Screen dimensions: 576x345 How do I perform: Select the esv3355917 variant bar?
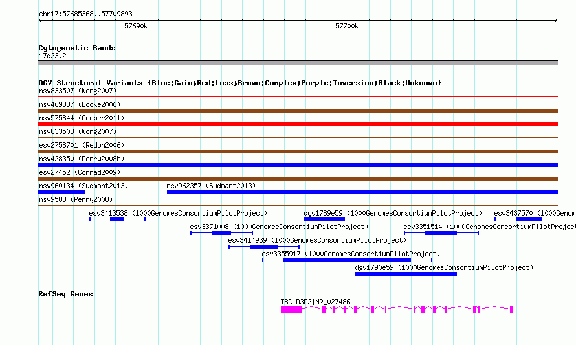(x=347, y=260)
